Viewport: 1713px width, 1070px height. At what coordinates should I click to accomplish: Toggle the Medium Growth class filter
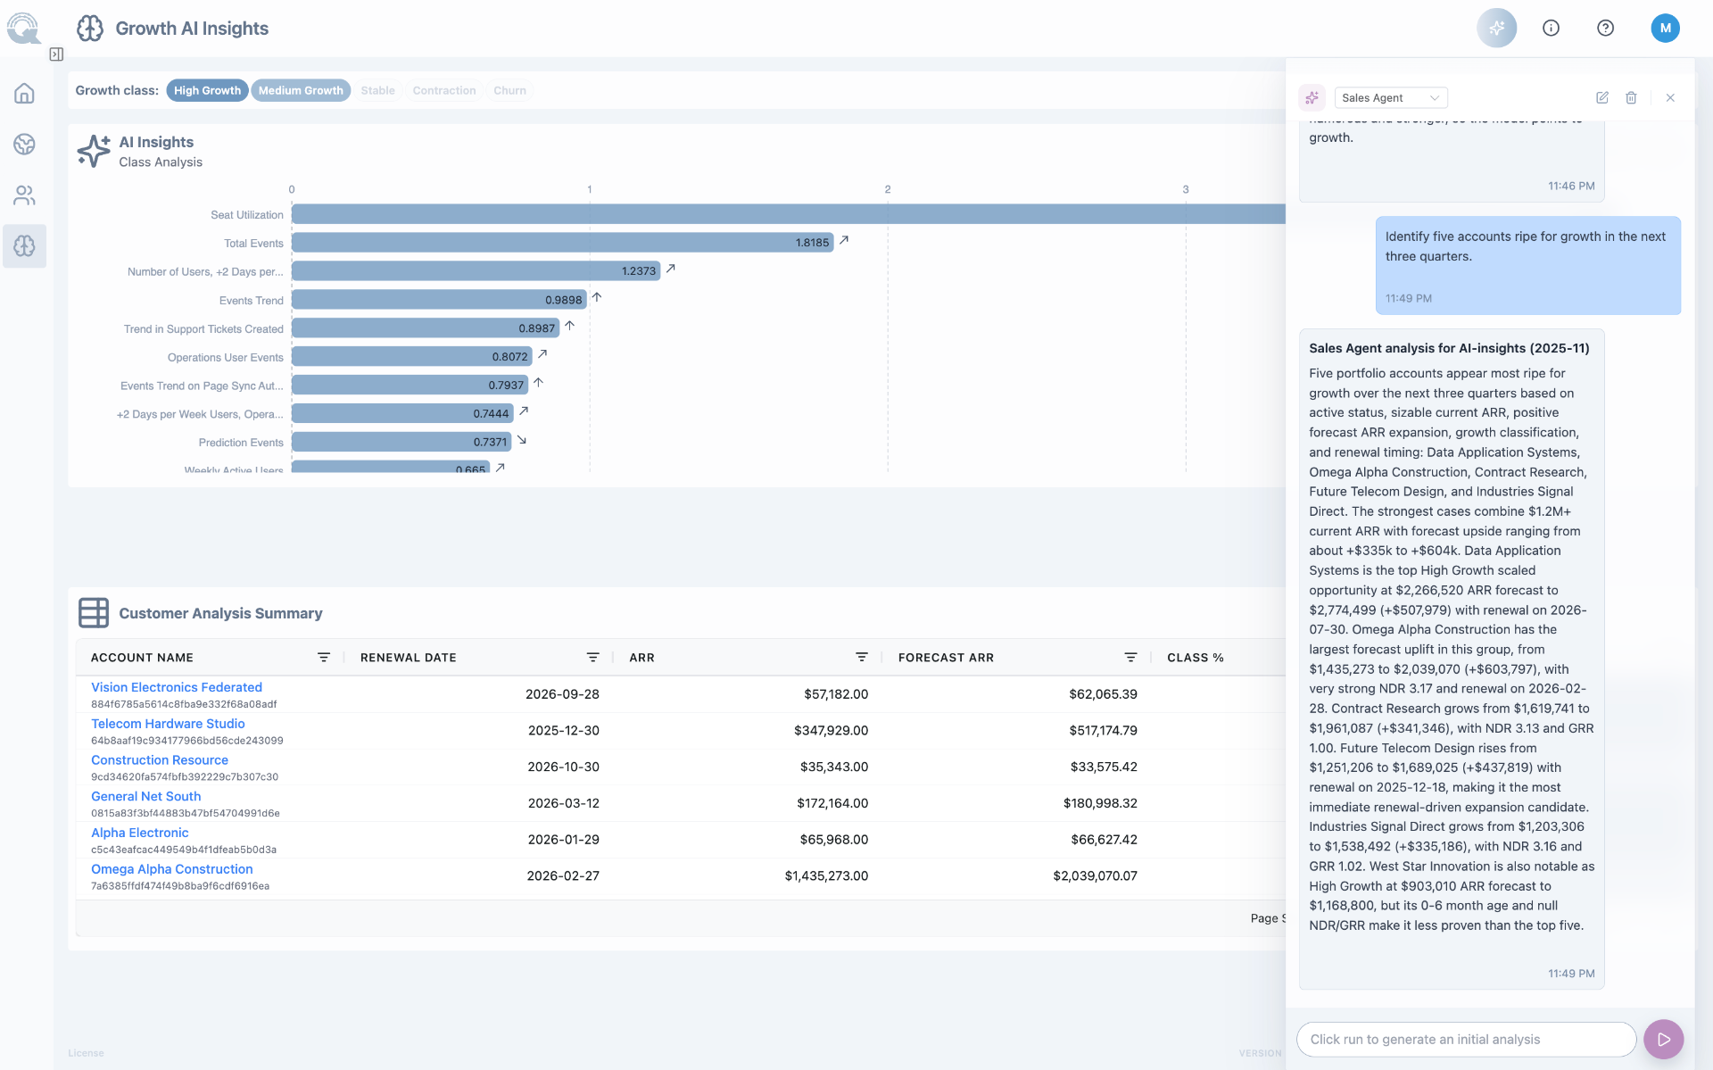pos(301,90)
